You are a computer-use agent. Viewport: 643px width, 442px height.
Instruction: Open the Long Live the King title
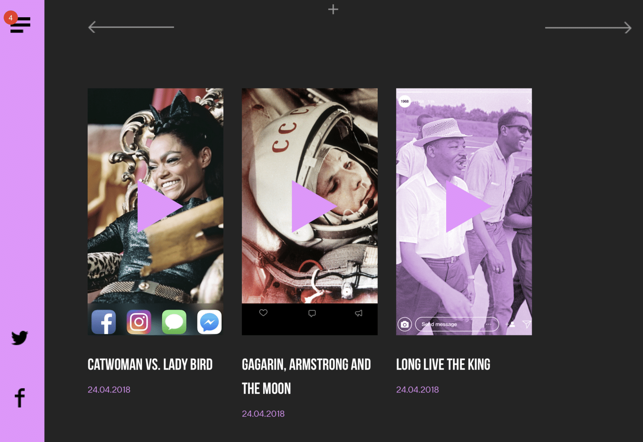click(x=443, y=364)
